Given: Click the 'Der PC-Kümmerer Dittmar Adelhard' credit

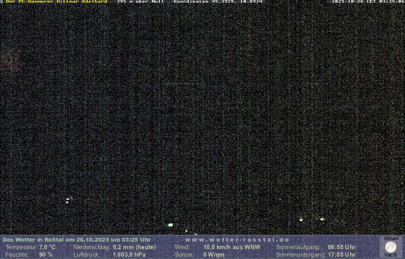Looking at the screenshot, I should coord(57,2).
